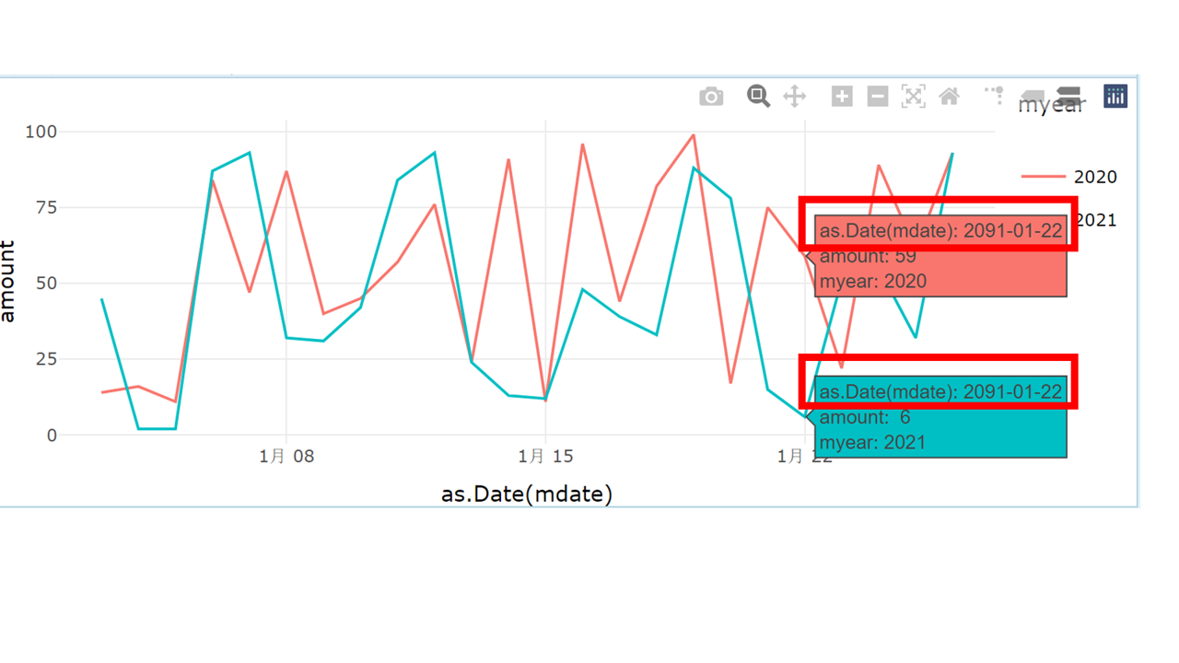Screen dimensions: 1179x663
Task: Toggle the 2021 trace in legend
Action: [x=1096, y=220]
